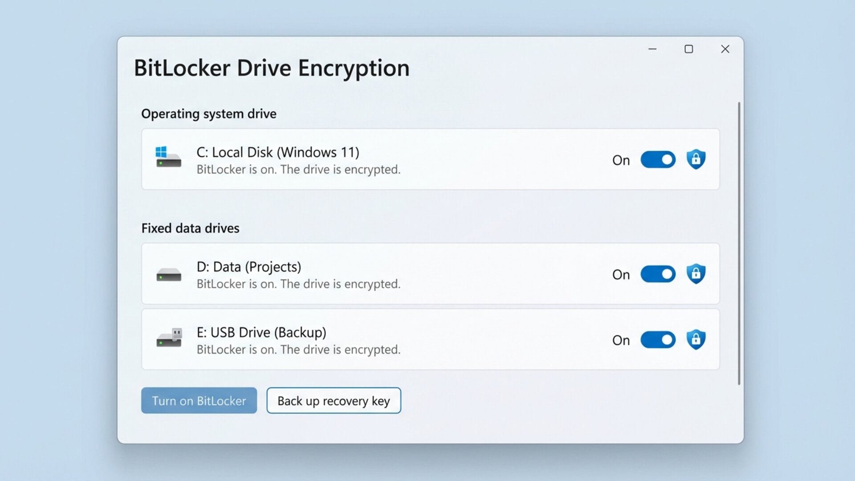Click the E: USB drive icon
The image size is (855, 481).
(x=168, y=339)
